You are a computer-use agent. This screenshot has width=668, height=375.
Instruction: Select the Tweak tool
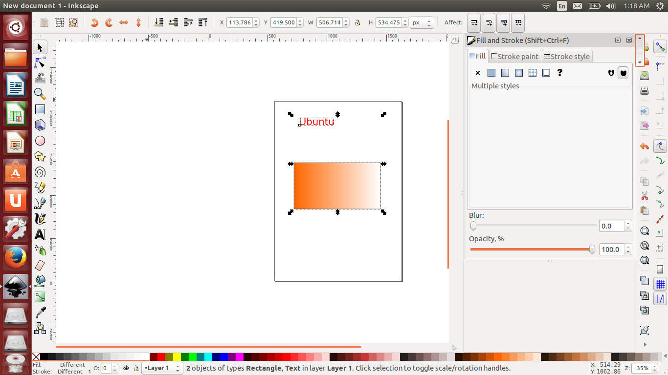(x=40, y=78)
